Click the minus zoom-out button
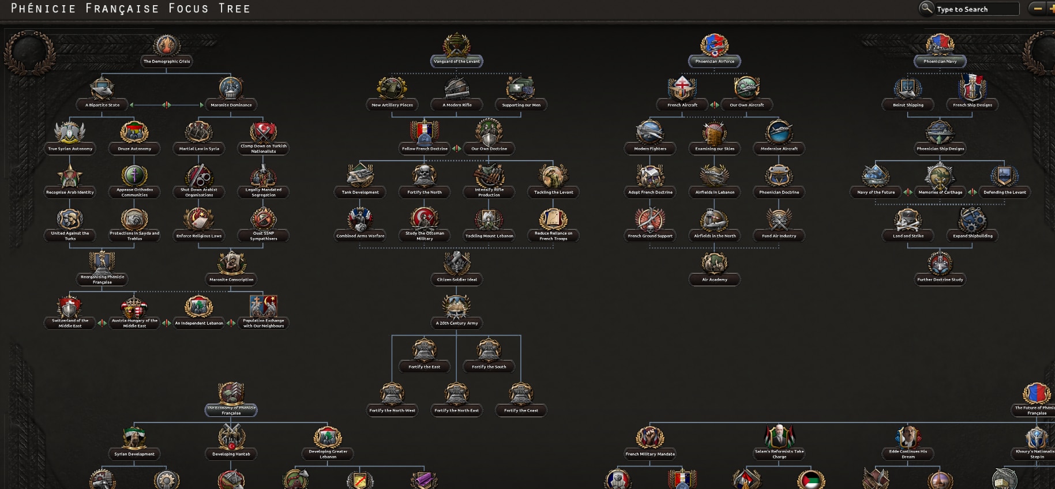Screen dimensions: 1055x489 point(1038,9)
